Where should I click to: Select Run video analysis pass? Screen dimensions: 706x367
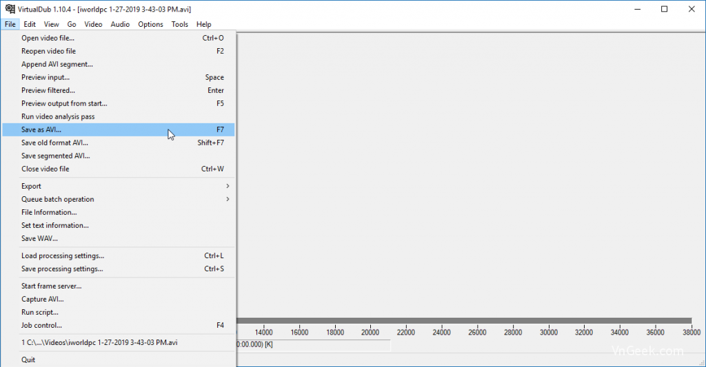119,116
